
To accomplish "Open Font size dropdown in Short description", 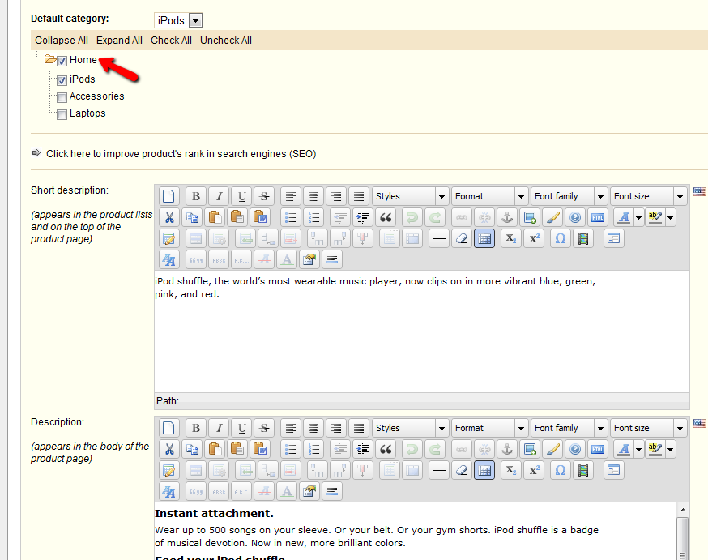I will (649, 196).
